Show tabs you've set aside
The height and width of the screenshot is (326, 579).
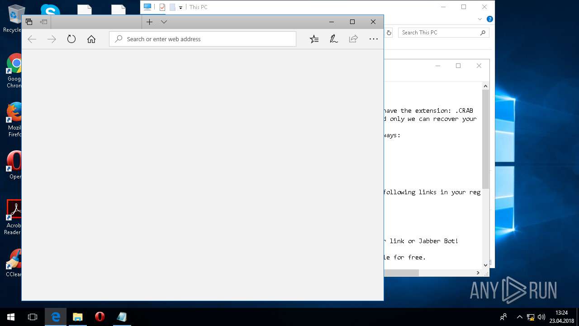click(x=29, y=22)
